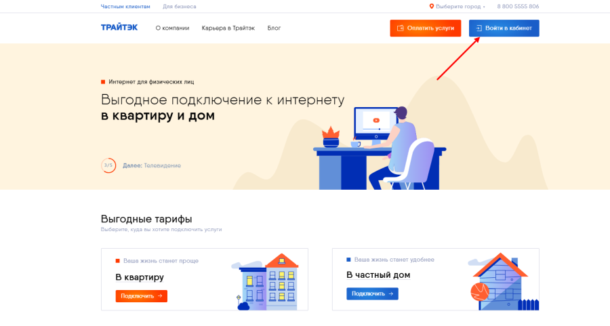
Task: Click the wallet icon in Оплатить услуги
Action: click(401, 28)
